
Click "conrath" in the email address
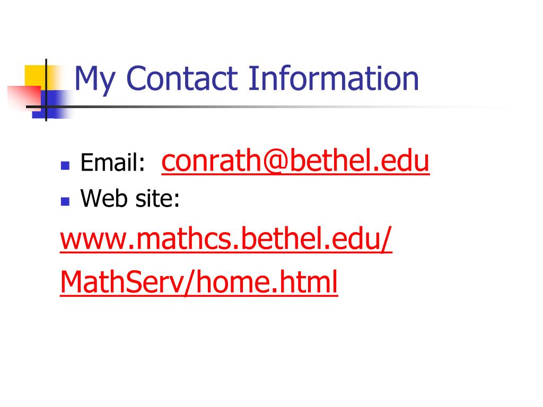point(211,161)
